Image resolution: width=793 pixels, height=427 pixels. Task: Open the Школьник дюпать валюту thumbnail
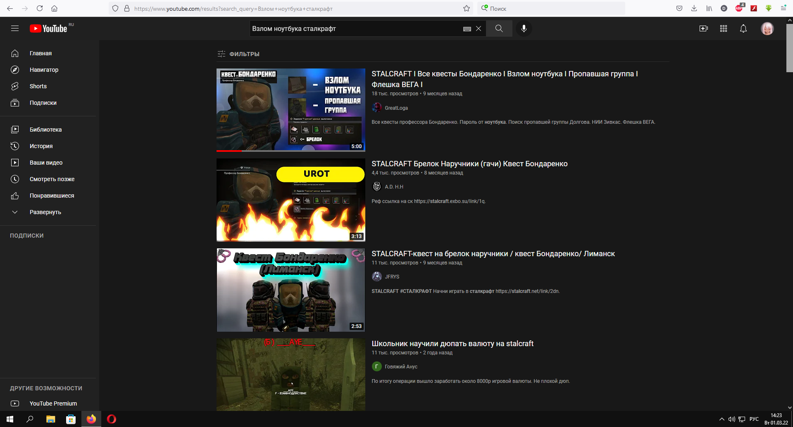coord(291,375)
